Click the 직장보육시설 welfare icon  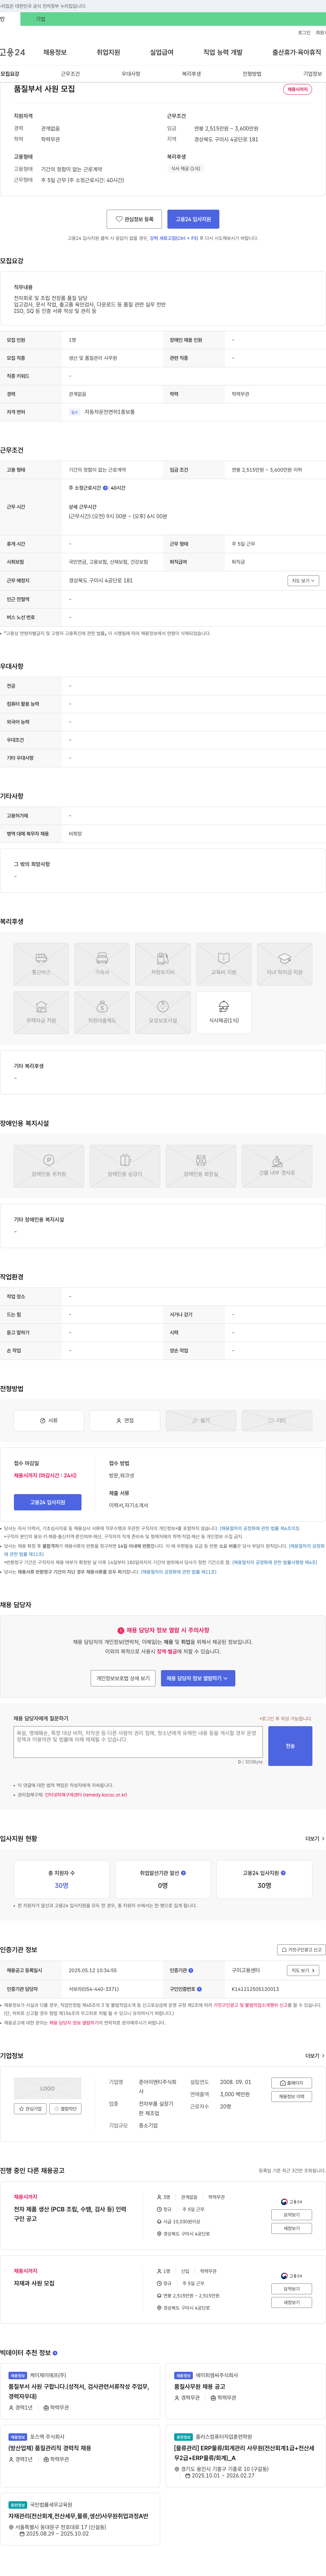(163, 1012)
